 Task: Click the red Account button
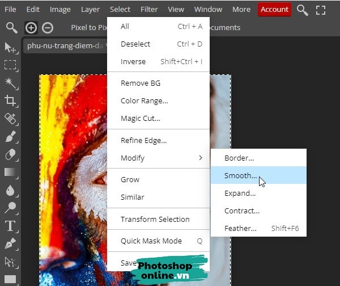tap(274, 9)
